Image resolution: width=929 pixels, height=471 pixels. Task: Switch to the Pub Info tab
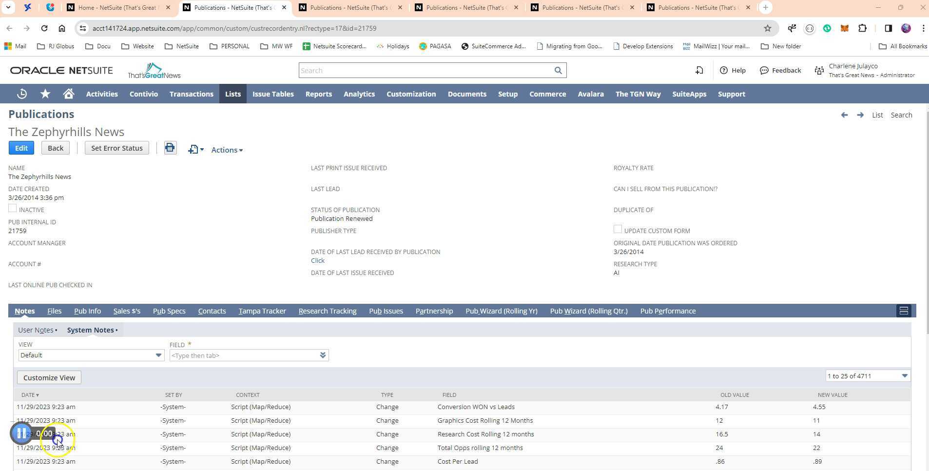pyautogui.click(x=87, y=311)
